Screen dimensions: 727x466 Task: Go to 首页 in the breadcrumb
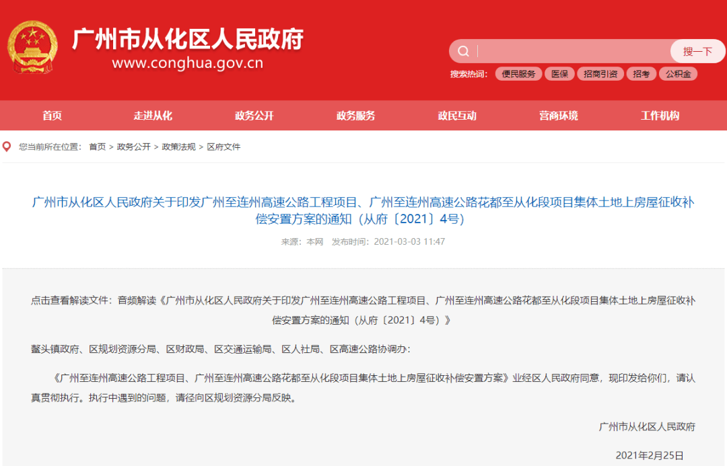[98, 147]
